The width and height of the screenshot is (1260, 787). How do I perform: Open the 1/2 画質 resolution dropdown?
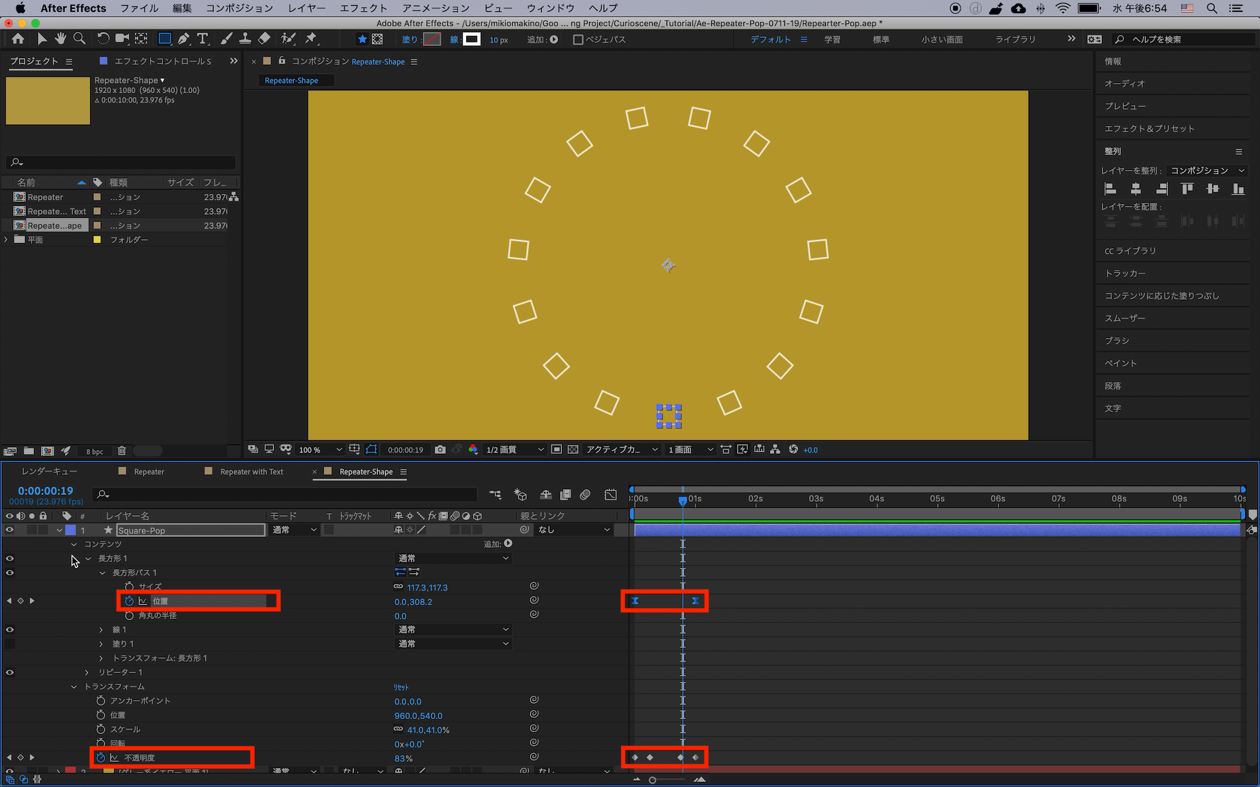[515, 450]
